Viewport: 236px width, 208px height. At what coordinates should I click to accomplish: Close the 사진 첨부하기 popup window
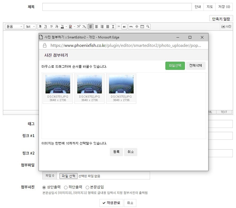coord(202,37)
